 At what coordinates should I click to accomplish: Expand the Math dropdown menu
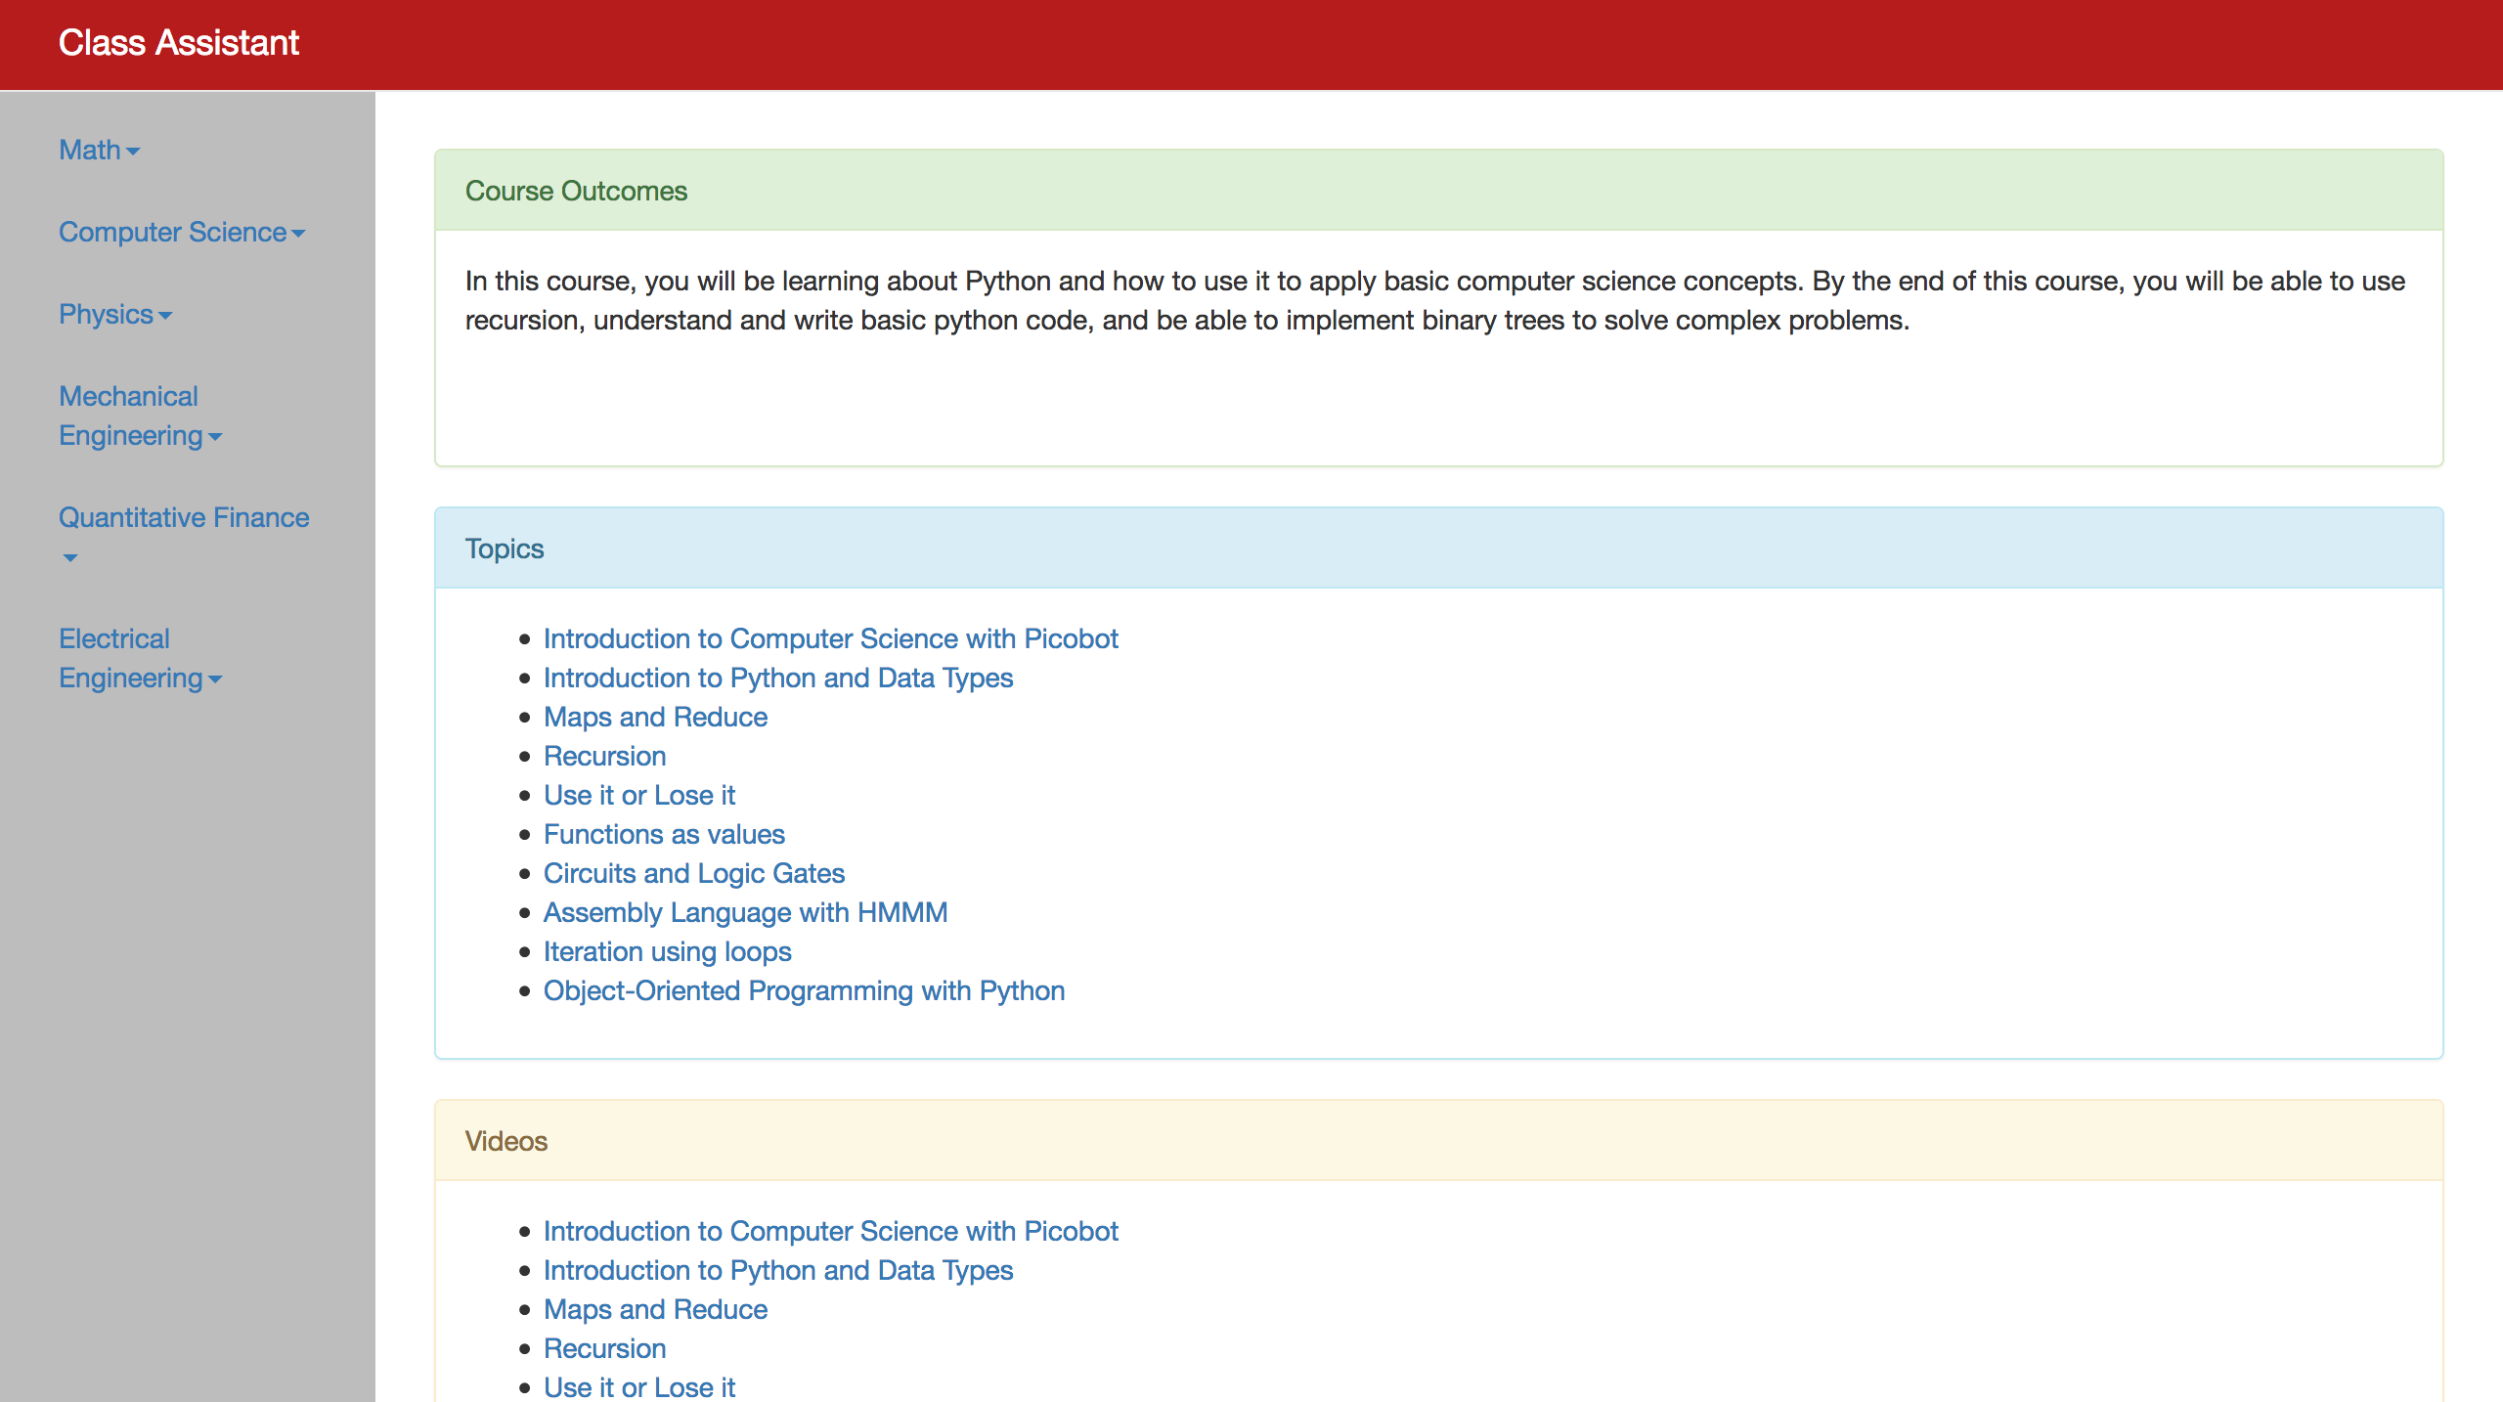[99, 150]
